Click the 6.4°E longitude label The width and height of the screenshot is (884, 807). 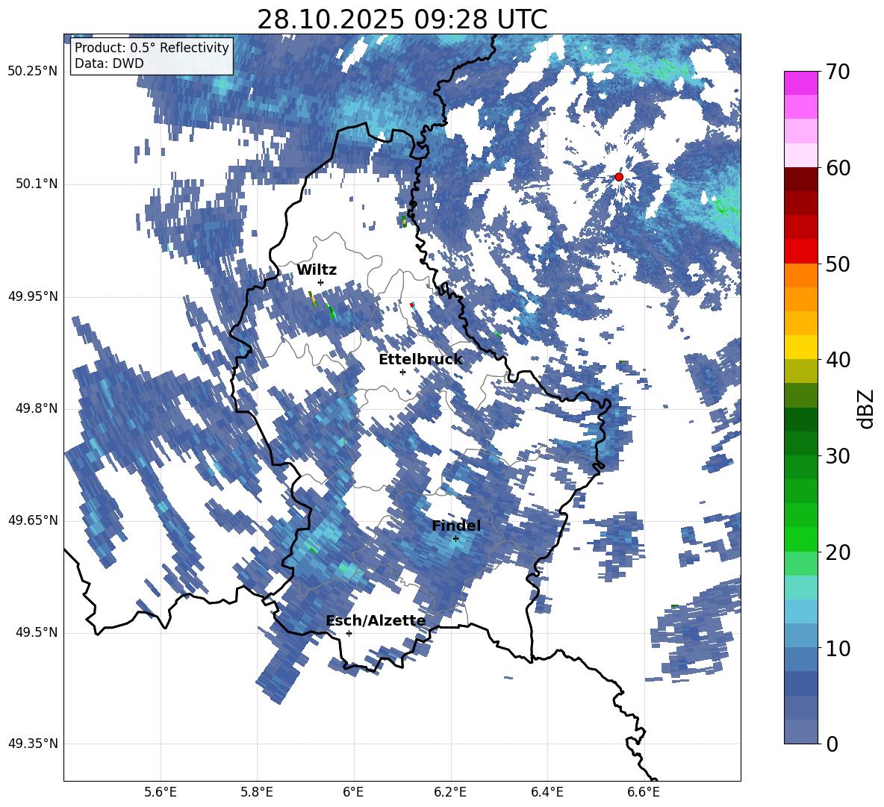[x=547, y=792]
